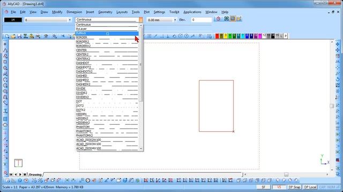
Task: Click the Print icon in the top toolbar
Action: point(38,36)
